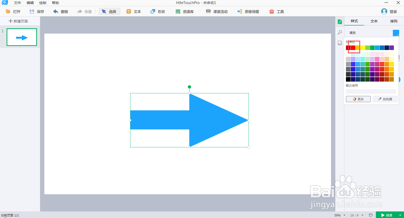
Task: Open the 资源库 resource library
Action: click(185, 12)
